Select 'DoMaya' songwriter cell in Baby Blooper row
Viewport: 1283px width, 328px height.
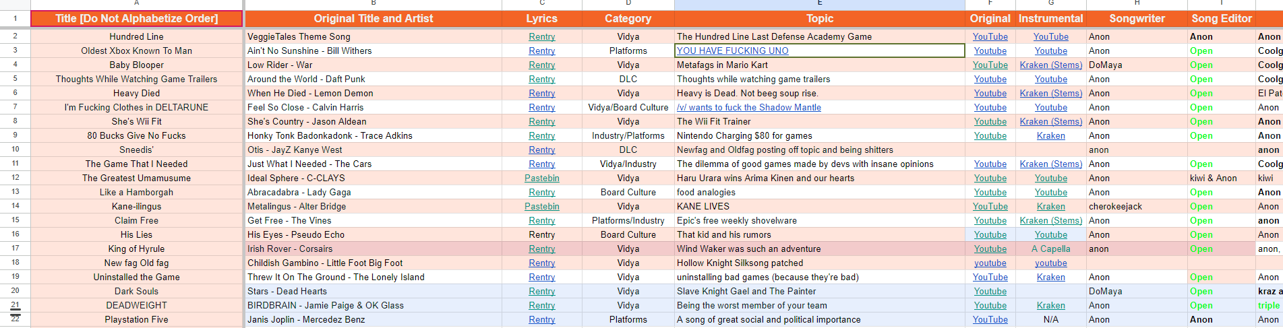(1137, 65)
